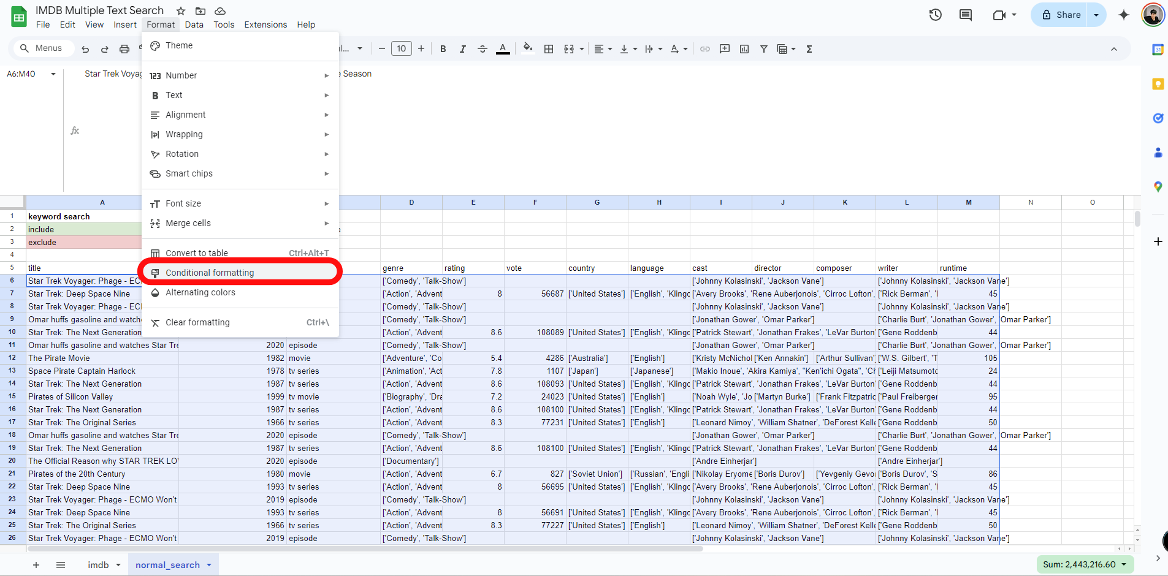The height and width of the screenshot is (576, 1168).
Task: Open the Keep notes side panel
Action: [1158, 84]
